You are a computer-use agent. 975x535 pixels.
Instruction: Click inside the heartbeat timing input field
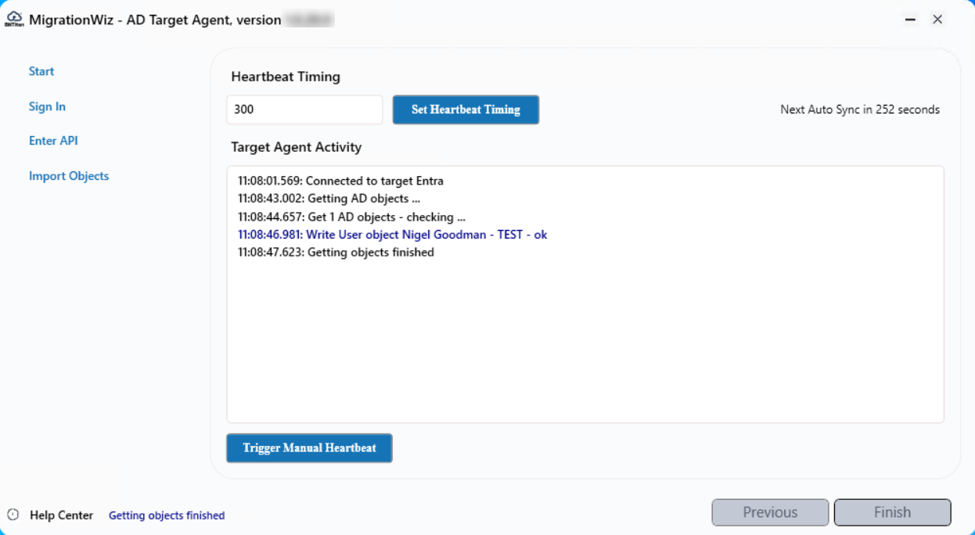tap(304, 110)
